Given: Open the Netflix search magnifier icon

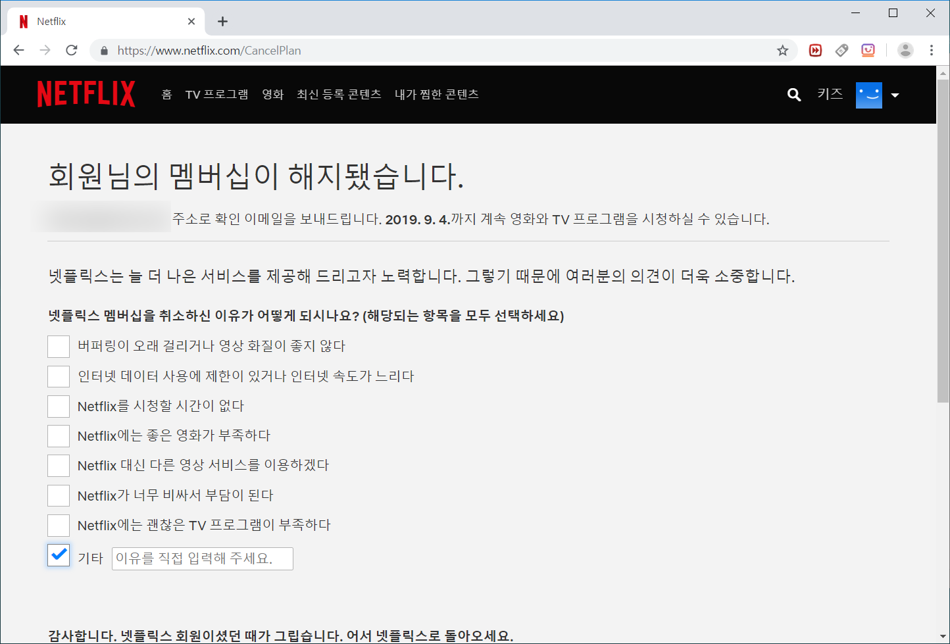Looking at the screenshot, I should coord(794,95).
